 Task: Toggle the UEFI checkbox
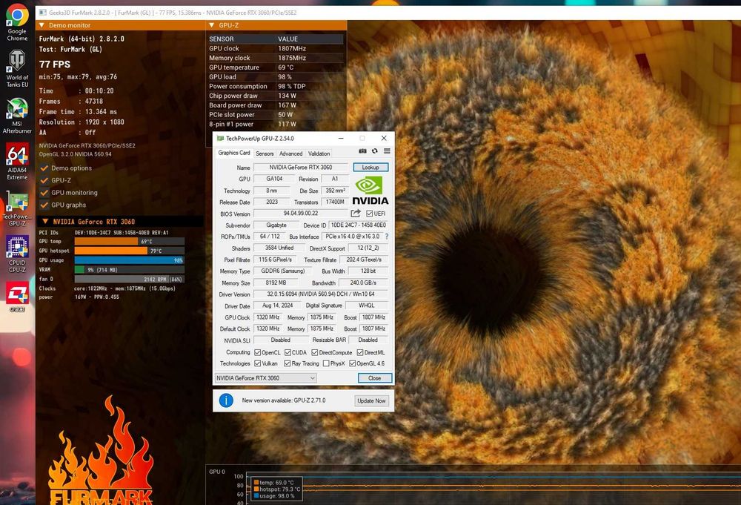pyautogui.click(x=370, y=214)
